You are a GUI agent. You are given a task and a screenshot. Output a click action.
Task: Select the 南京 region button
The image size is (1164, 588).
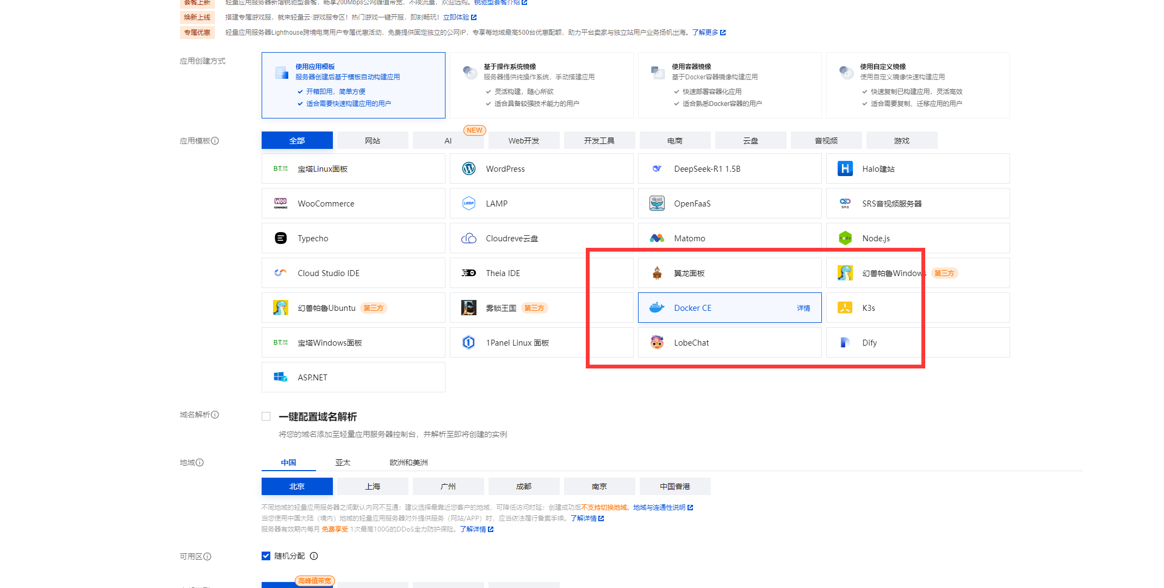(x=599, y=486)
